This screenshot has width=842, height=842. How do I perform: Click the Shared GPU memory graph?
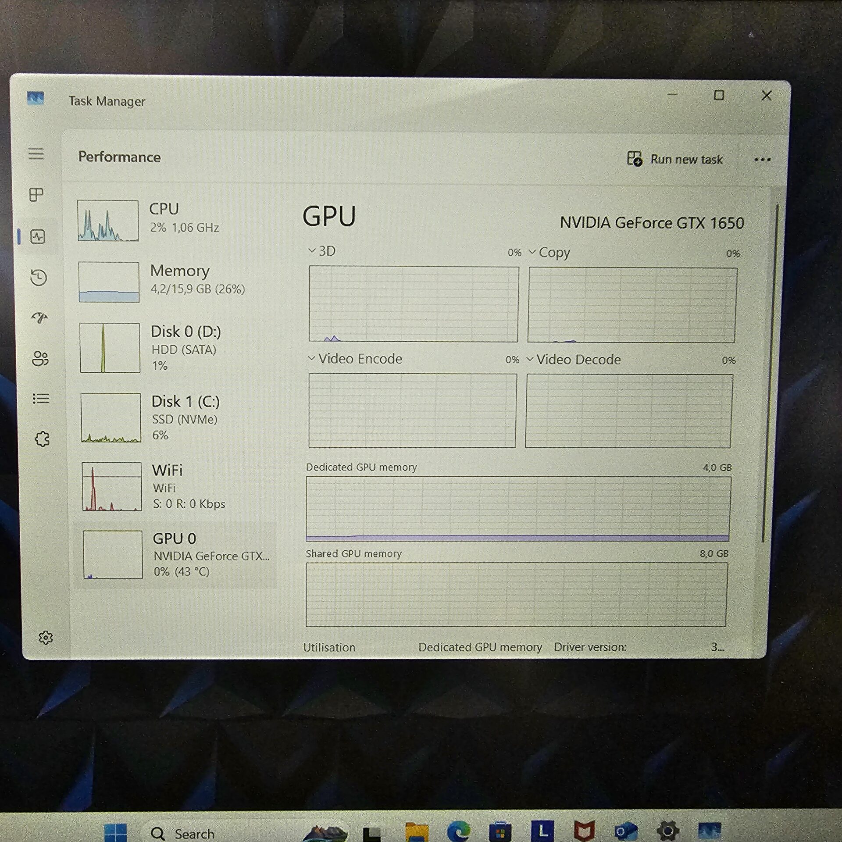[x=516, y=595]
